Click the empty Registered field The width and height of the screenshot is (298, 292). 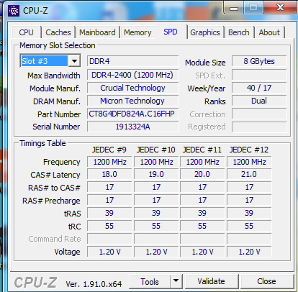[x=259, y=127]
